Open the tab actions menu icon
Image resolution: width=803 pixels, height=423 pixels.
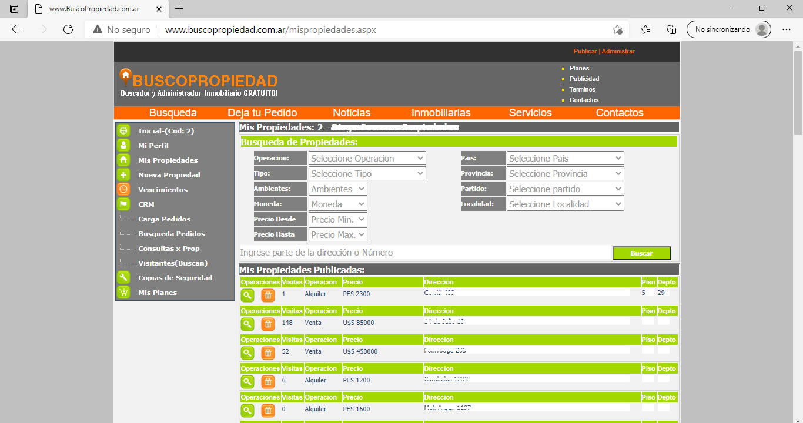(x=14, y=9)
